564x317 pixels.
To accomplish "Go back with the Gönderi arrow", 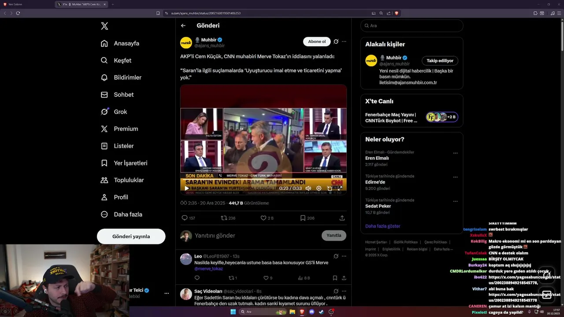I will (x=183, y=26).
